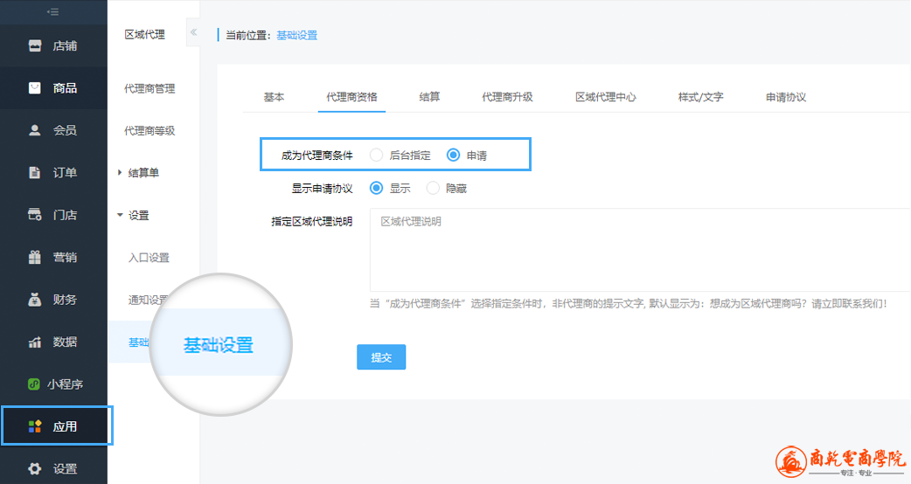Click the 店铺 shop icon in sidebar
911x484 pixels.
pyautogui.click(x=35, y=45)
